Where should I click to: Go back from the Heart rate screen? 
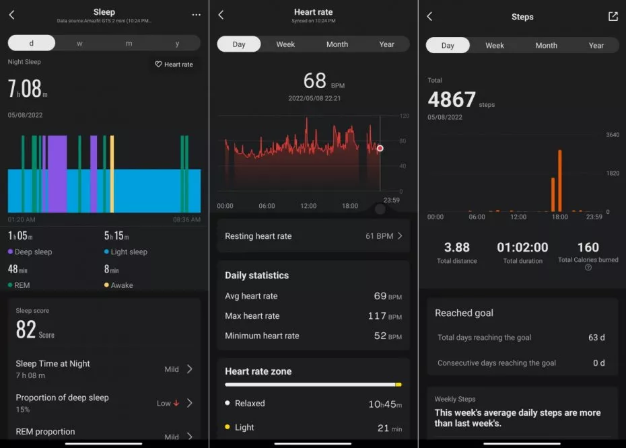(x=222, y=13)
